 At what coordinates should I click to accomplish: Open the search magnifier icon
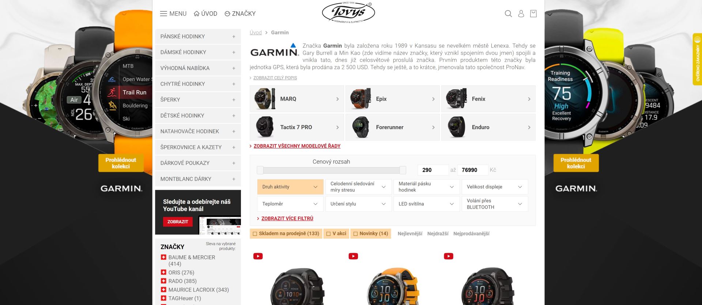pos(508,14)
